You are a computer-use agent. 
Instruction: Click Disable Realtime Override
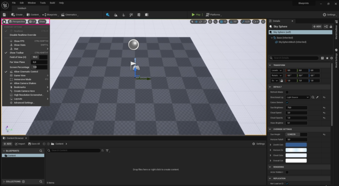click(23, 35)
